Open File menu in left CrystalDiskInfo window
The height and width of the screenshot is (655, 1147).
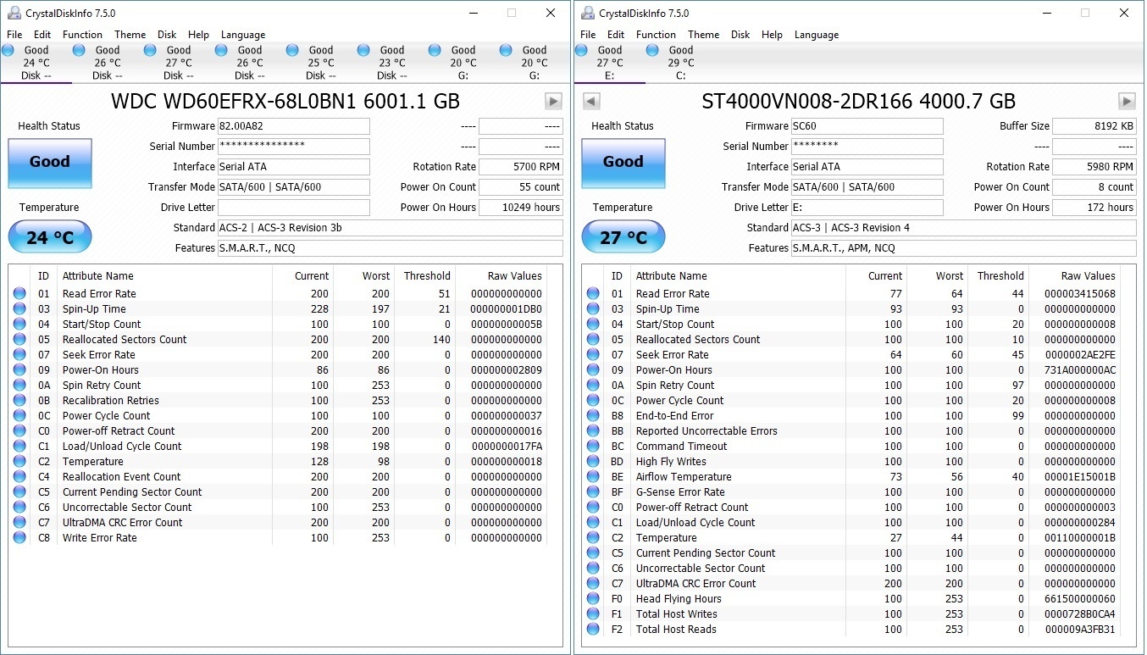14,35
